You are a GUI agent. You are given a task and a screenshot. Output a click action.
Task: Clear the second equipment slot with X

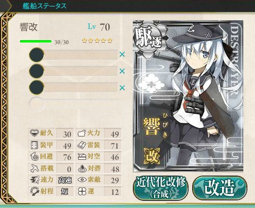pyautogui.click(x=122, y=71)
